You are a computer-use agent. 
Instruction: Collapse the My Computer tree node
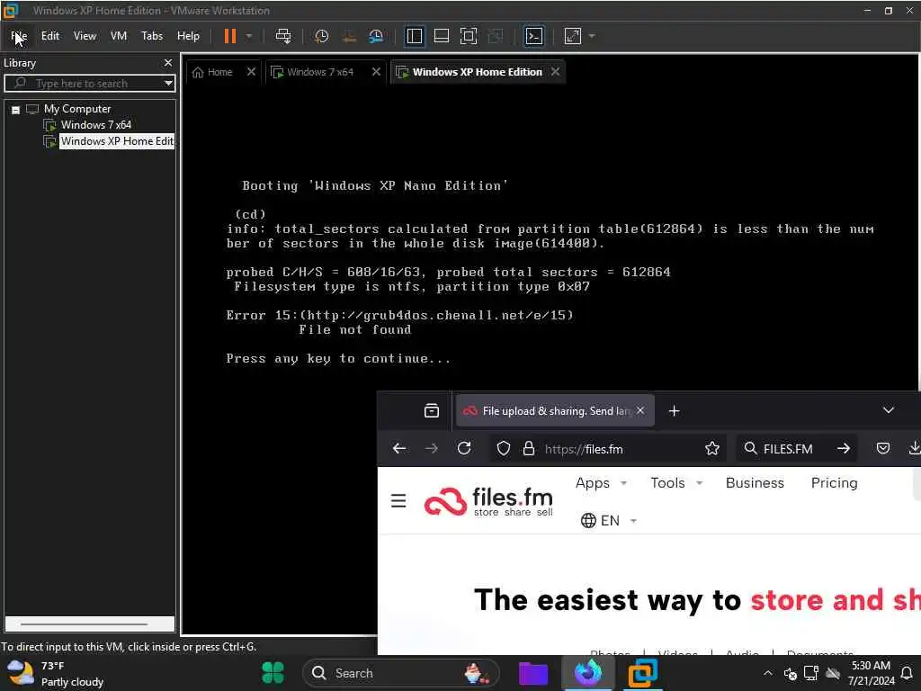pos(16,110)
